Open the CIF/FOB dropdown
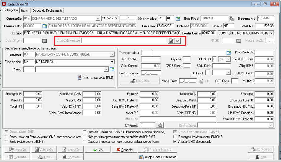Screen dimensions: 281x162 click(x=228, y=59)
